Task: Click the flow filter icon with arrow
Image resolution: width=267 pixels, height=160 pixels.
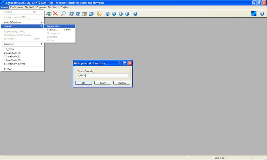Action: (85, 14)
